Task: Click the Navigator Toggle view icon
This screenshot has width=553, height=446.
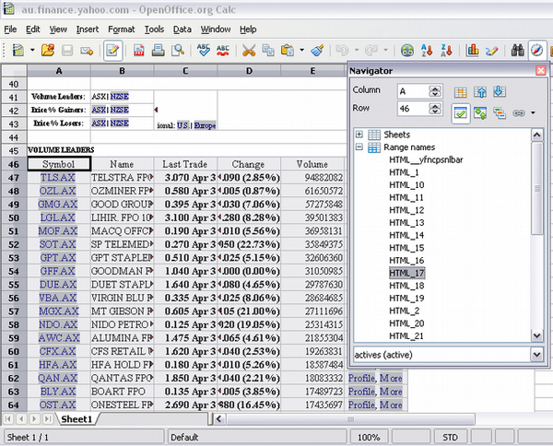Action: coord(480,113)
